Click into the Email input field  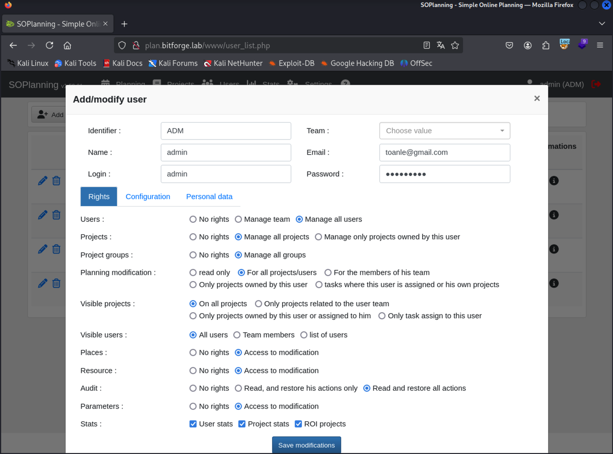[444, 152]
